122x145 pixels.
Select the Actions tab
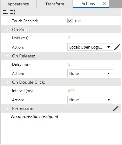point(88,4)
